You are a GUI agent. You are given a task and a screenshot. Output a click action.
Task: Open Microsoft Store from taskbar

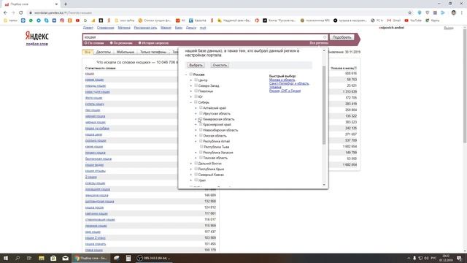(53, 258)
